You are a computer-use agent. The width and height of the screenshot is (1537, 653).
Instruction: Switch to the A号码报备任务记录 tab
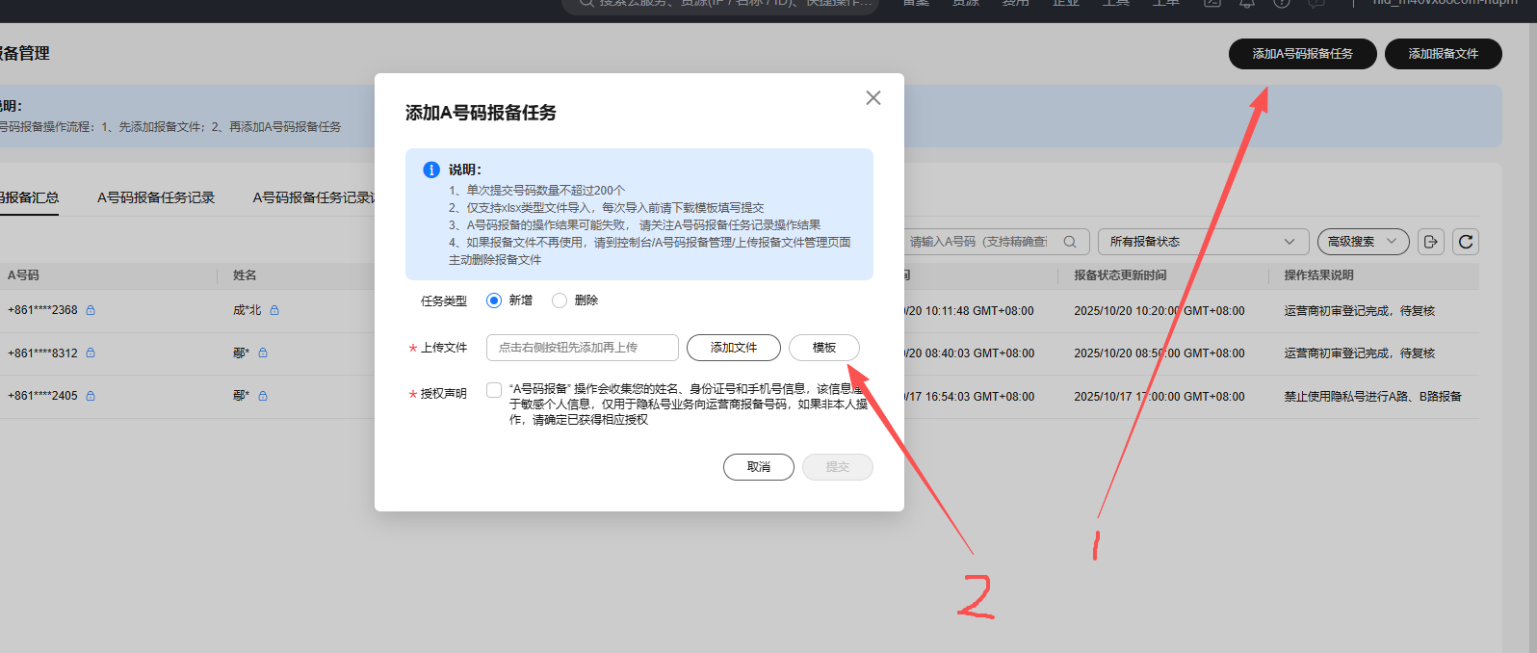156,197
